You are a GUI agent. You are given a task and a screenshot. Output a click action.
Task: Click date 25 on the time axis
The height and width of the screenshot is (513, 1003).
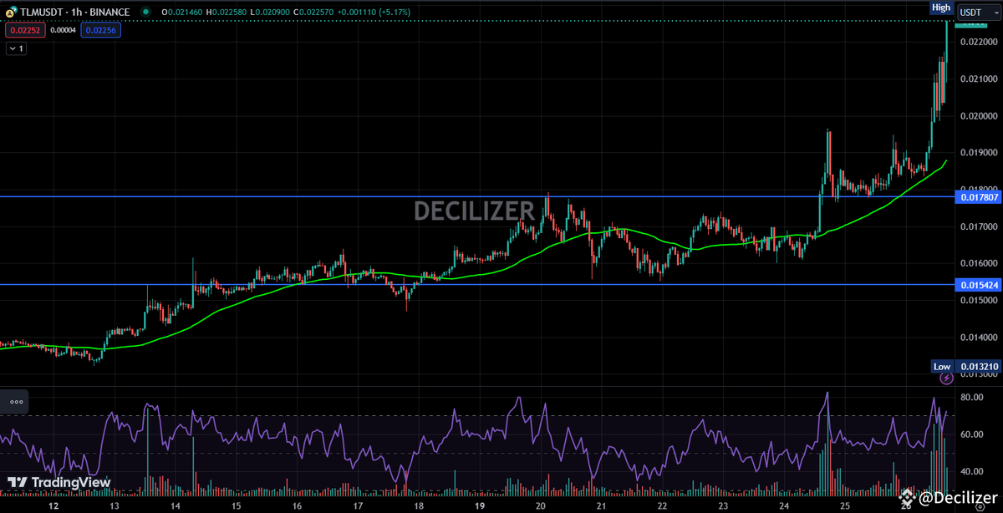click(x=845, y=505)
